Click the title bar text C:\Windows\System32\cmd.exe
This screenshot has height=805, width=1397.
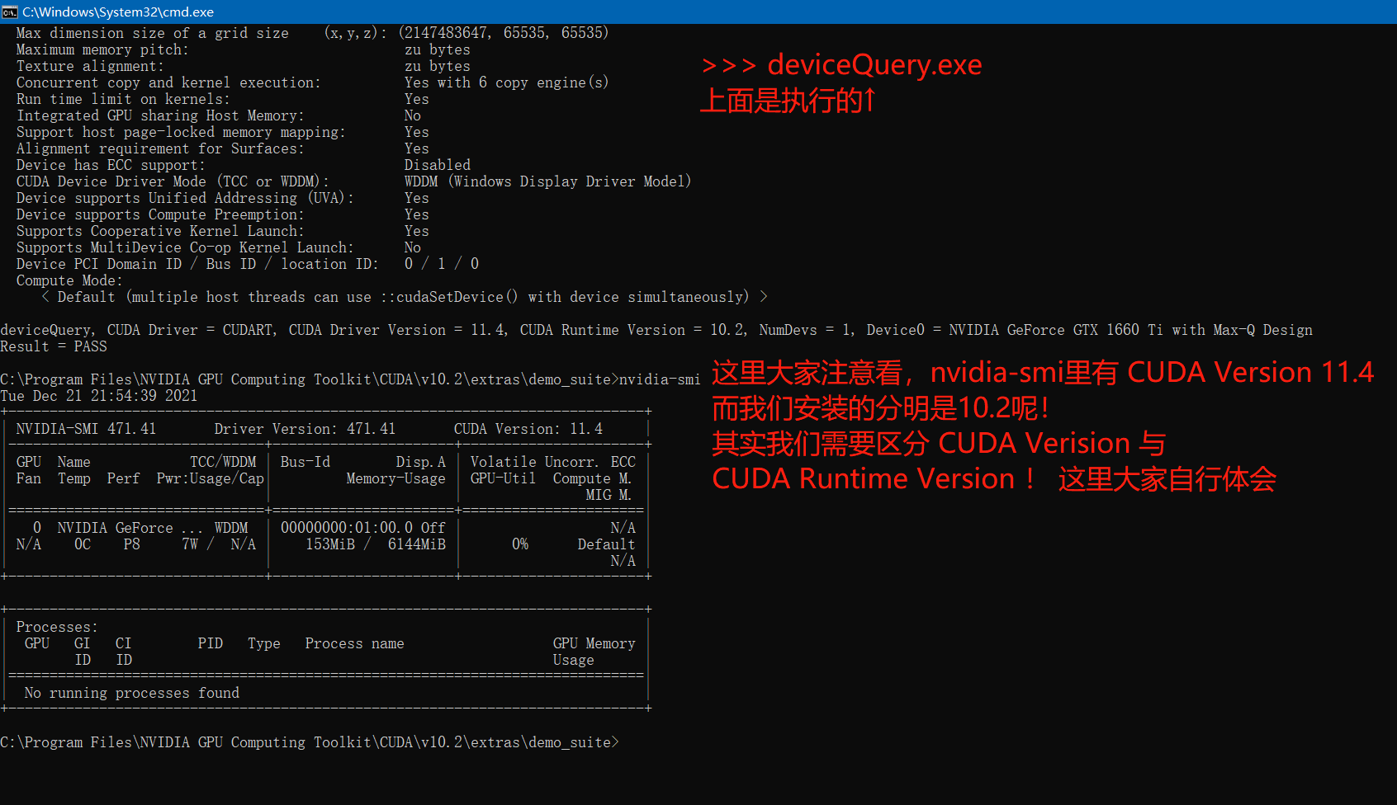pos(118,12)
